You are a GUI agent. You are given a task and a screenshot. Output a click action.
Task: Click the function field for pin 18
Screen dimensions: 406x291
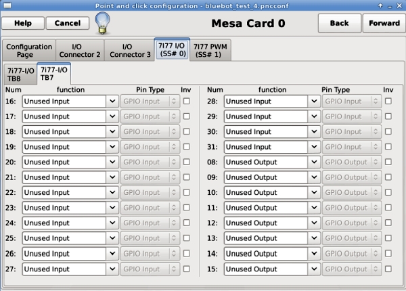point(64,131)
